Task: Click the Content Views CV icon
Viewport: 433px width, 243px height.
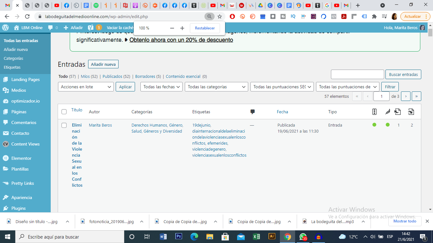Action: [5, 144]
